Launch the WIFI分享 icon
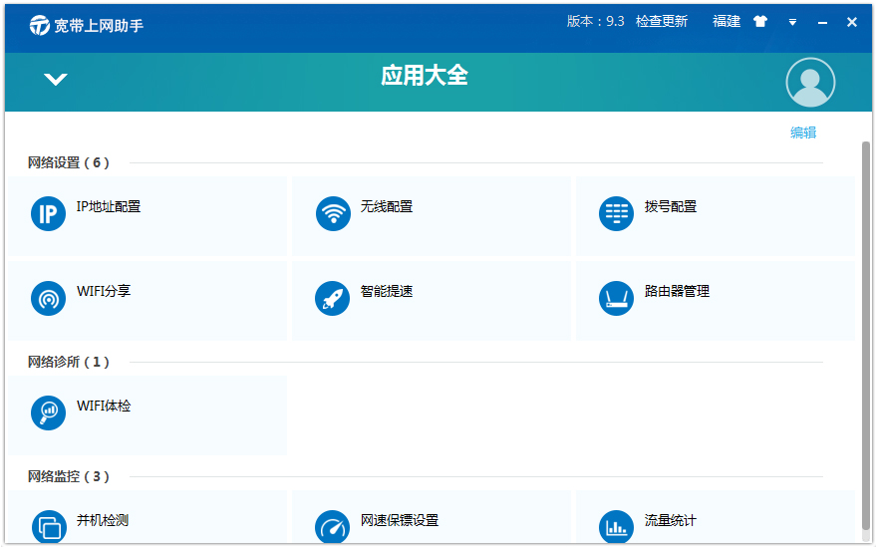Screen dimensions: 876x548 point(48,299)
